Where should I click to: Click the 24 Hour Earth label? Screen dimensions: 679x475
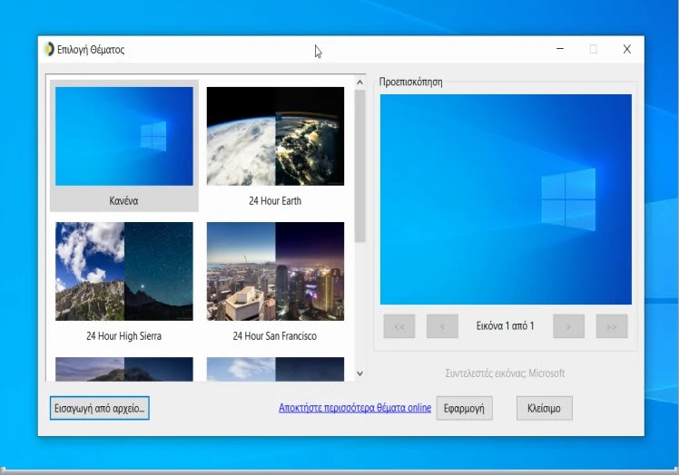coord(275,200)
